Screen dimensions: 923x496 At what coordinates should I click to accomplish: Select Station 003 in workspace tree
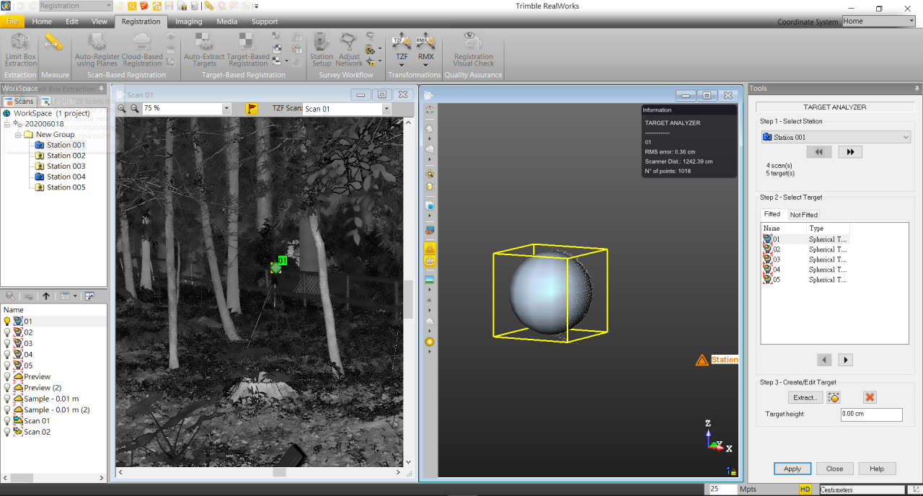pos(66,167)
